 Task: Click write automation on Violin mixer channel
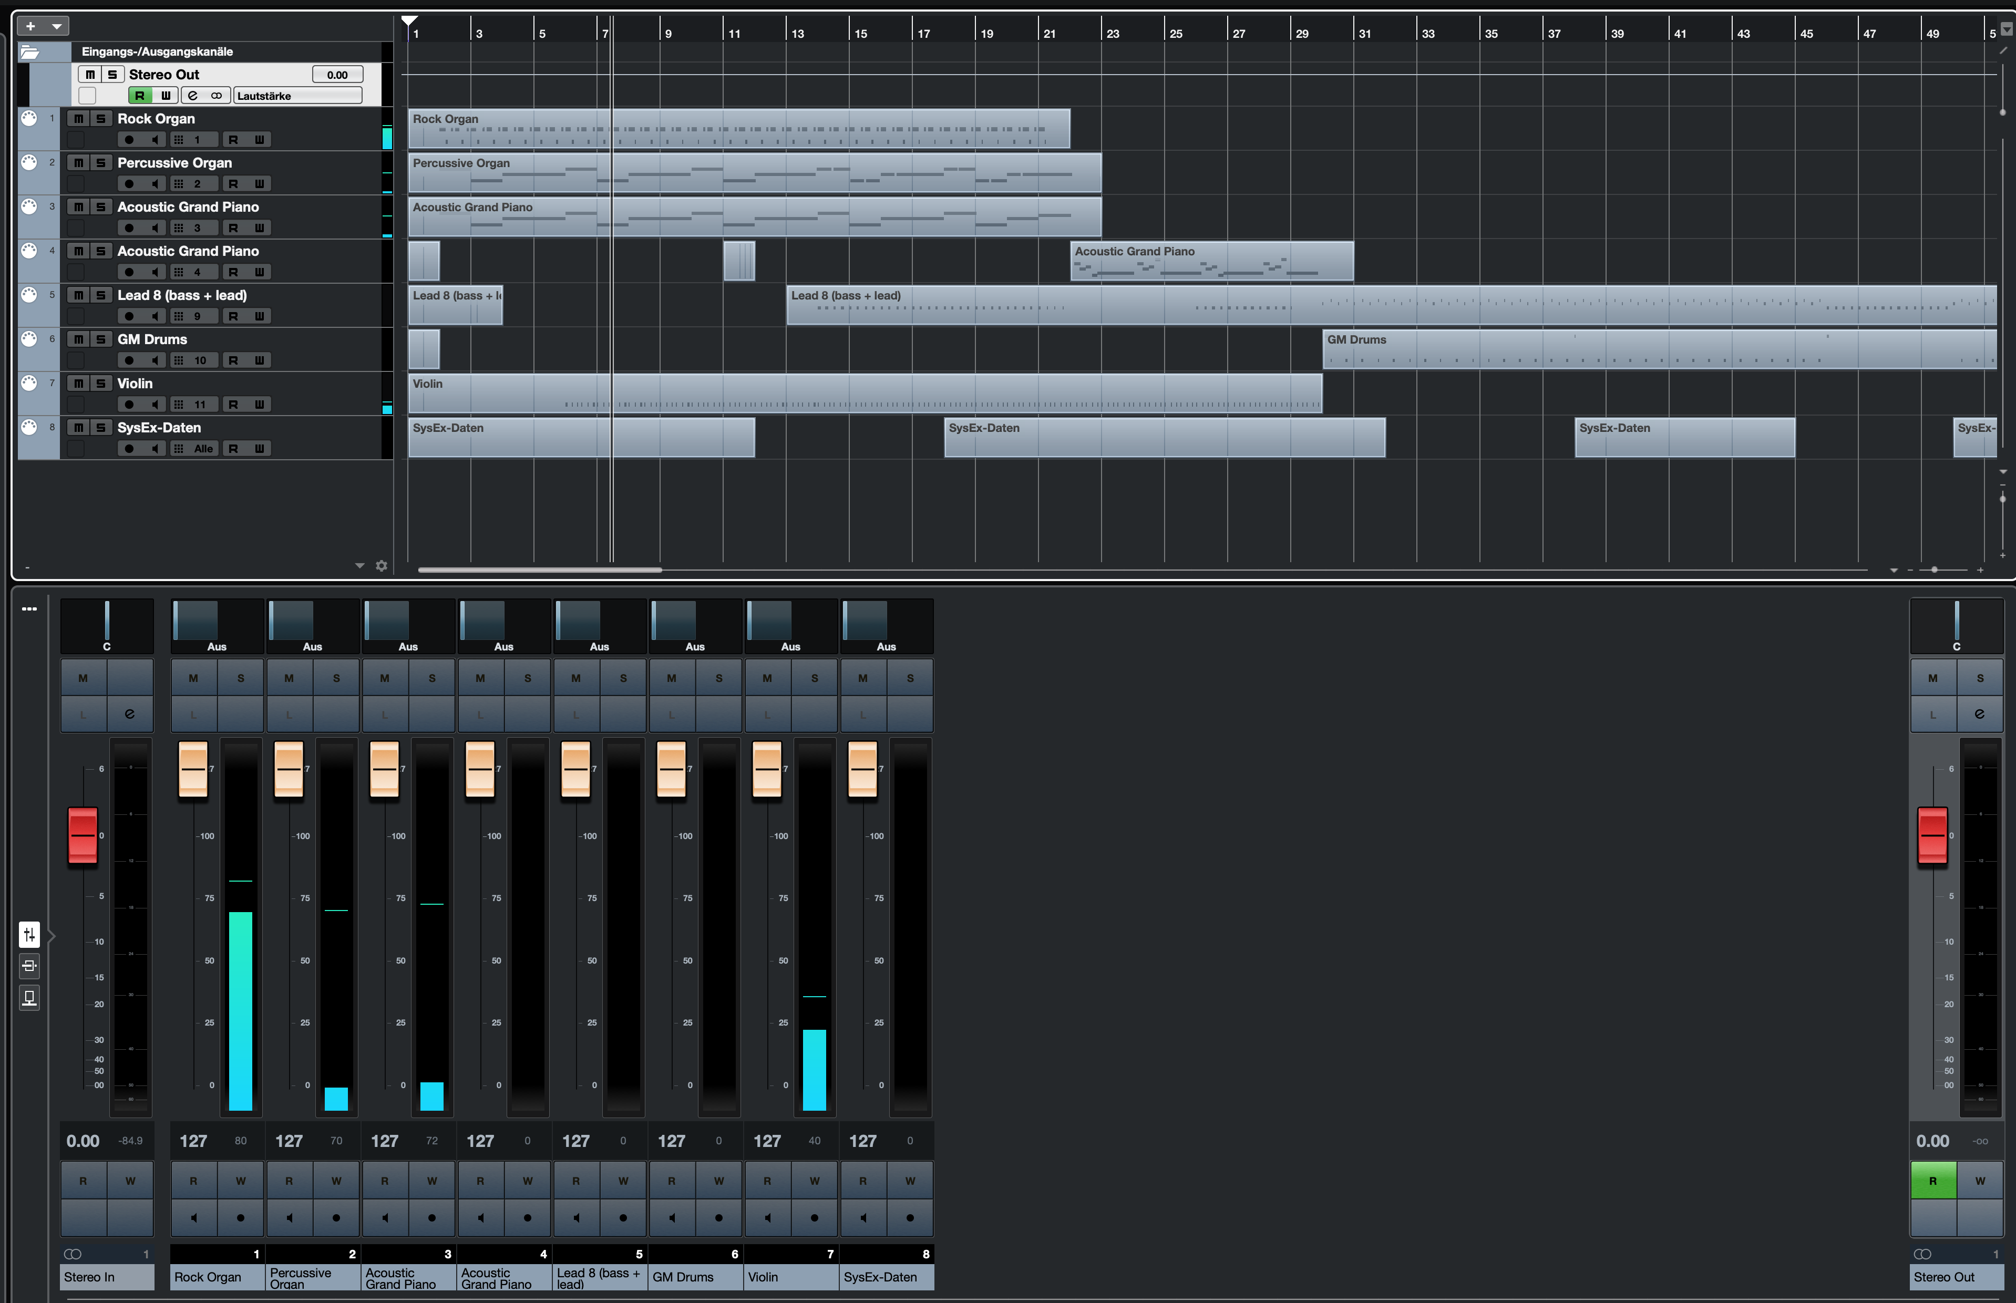tap(814, 1180)
